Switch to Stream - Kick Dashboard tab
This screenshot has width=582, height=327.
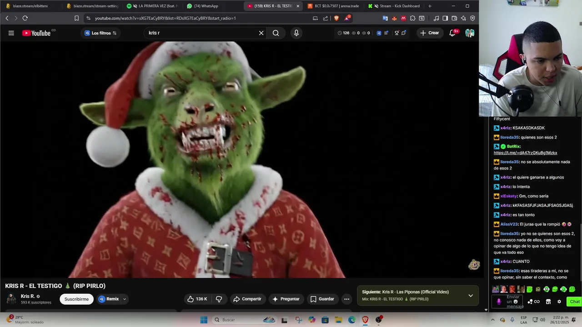394,6
